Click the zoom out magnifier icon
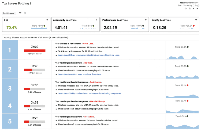 click(186, 9)
